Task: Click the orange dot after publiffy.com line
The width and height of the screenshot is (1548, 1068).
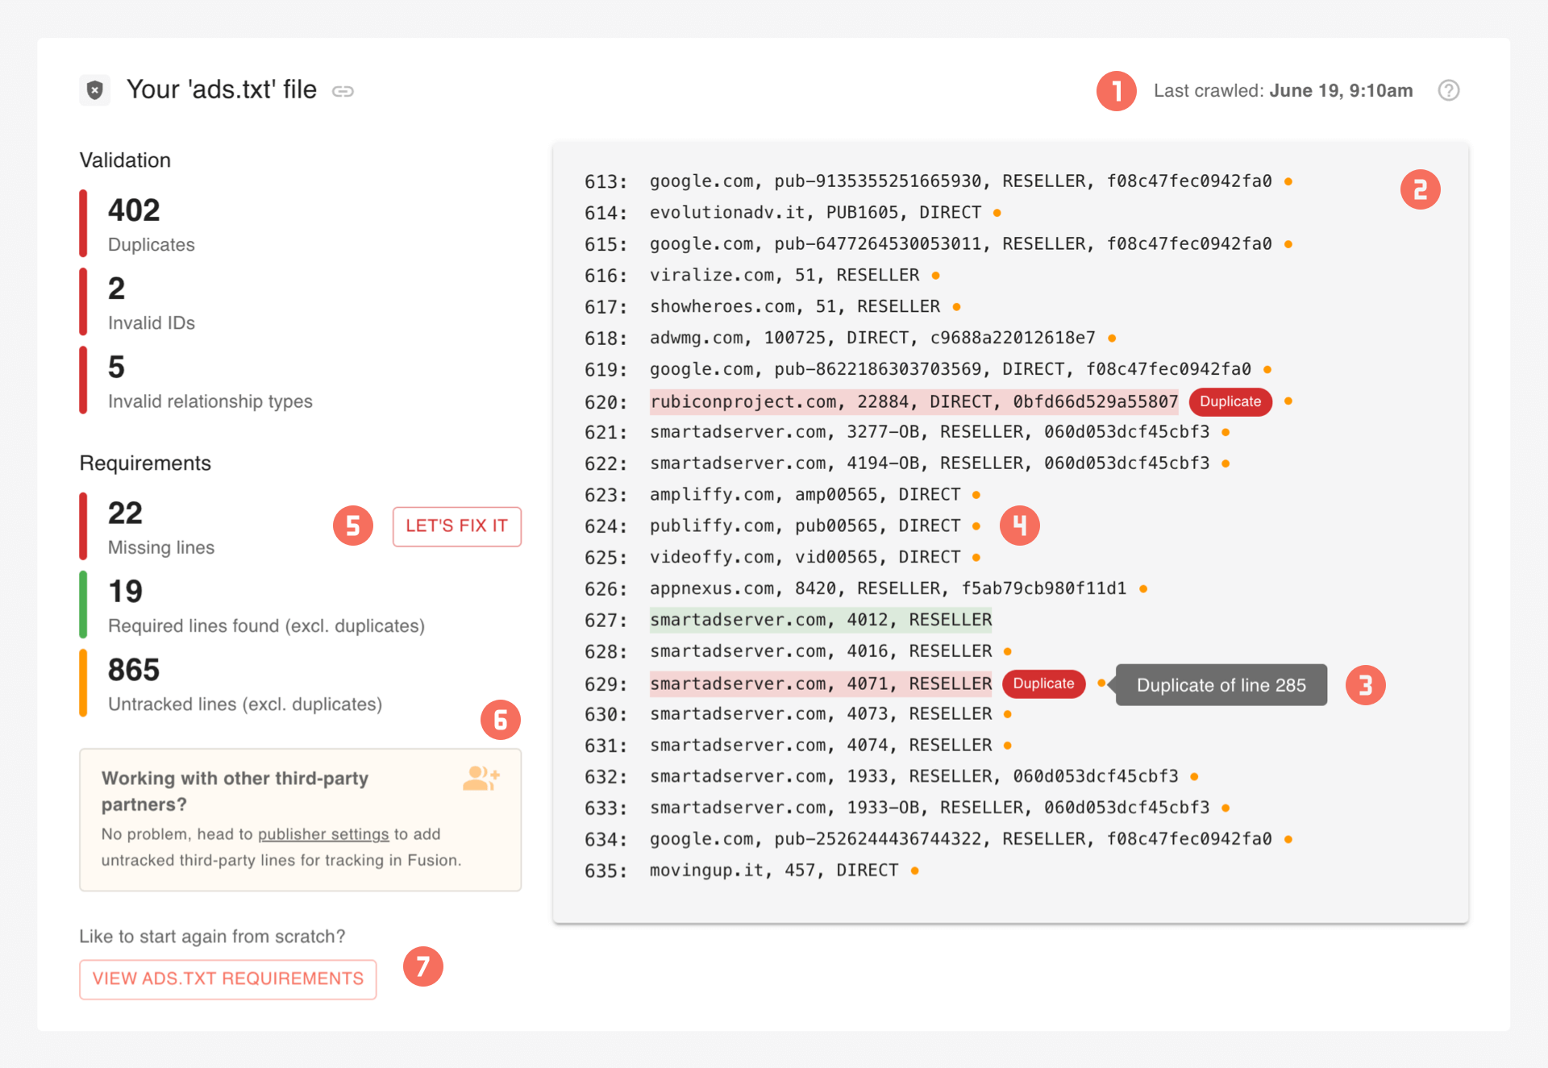Action: tap(976, 526)
